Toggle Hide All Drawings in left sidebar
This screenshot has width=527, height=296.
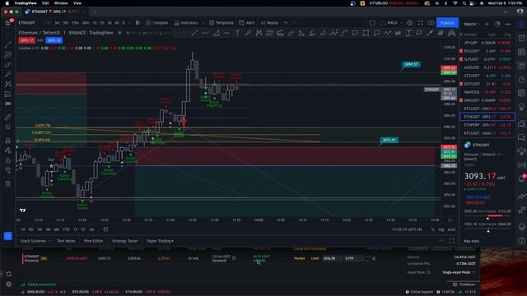pos(8,170)
